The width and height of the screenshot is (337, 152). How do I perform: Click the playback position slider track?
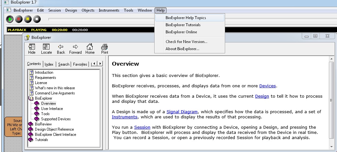[97, 19]
